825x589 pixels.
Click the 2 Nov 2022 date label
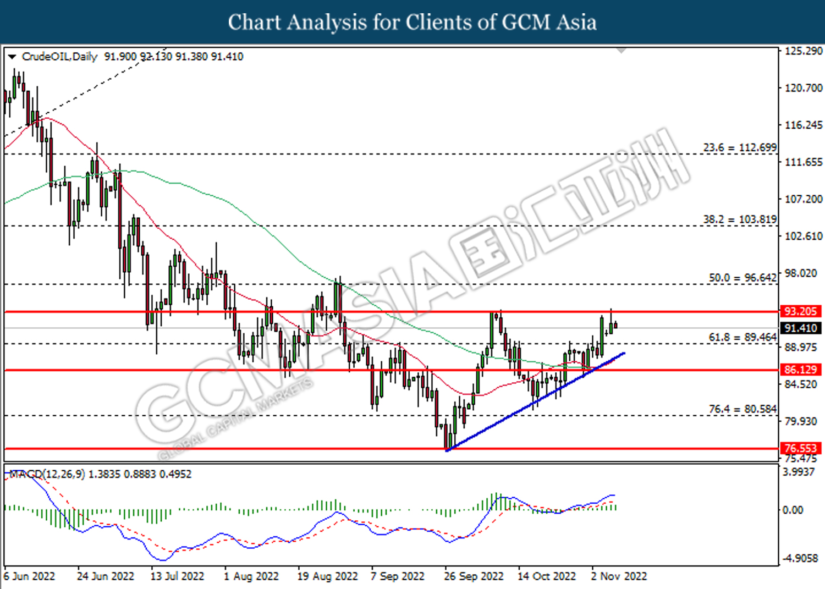[619, 576]
